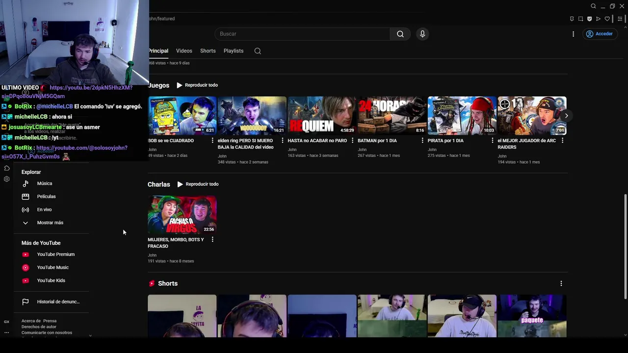Image resolution: width=628 pixels, height=353 pixels.
Task: Open elden ring thumbnail 16:21
Action: coord(252,116)
